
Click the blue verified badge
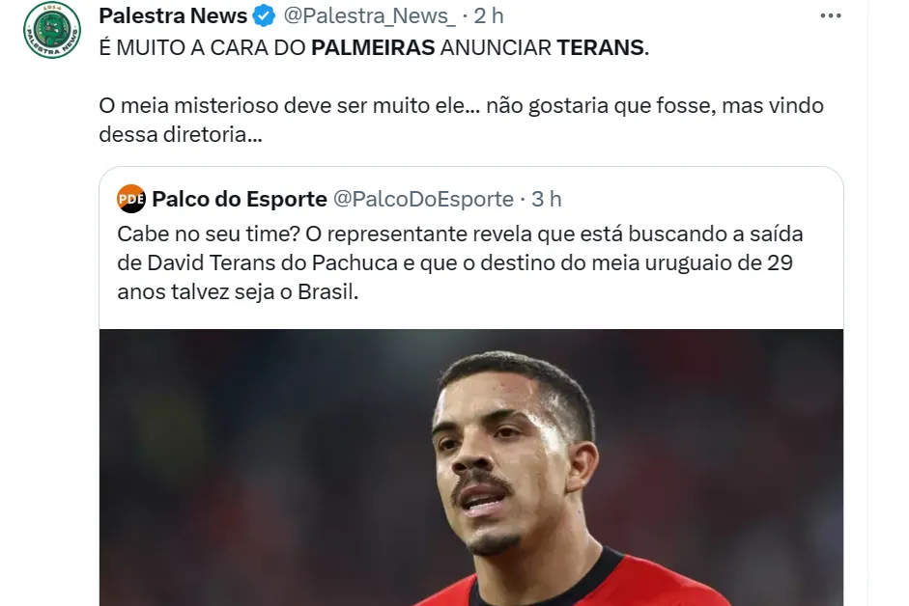click(x=265, y=16)
